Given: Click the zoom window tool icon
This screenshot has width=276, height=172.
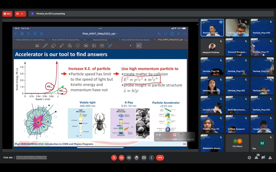Looking at the screenshot, I should point(37,46).
